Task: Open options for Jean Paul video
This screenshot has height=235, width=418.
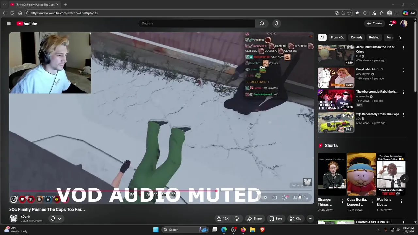Action: click(404, 48)
